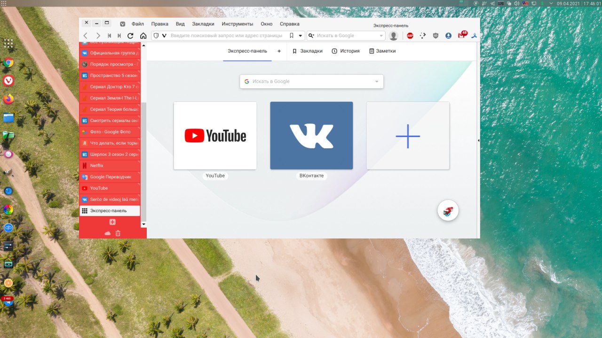Click the tab bar scroll up arrow
This screenshot has height=338, width=602.
click(x=144, y=46)
